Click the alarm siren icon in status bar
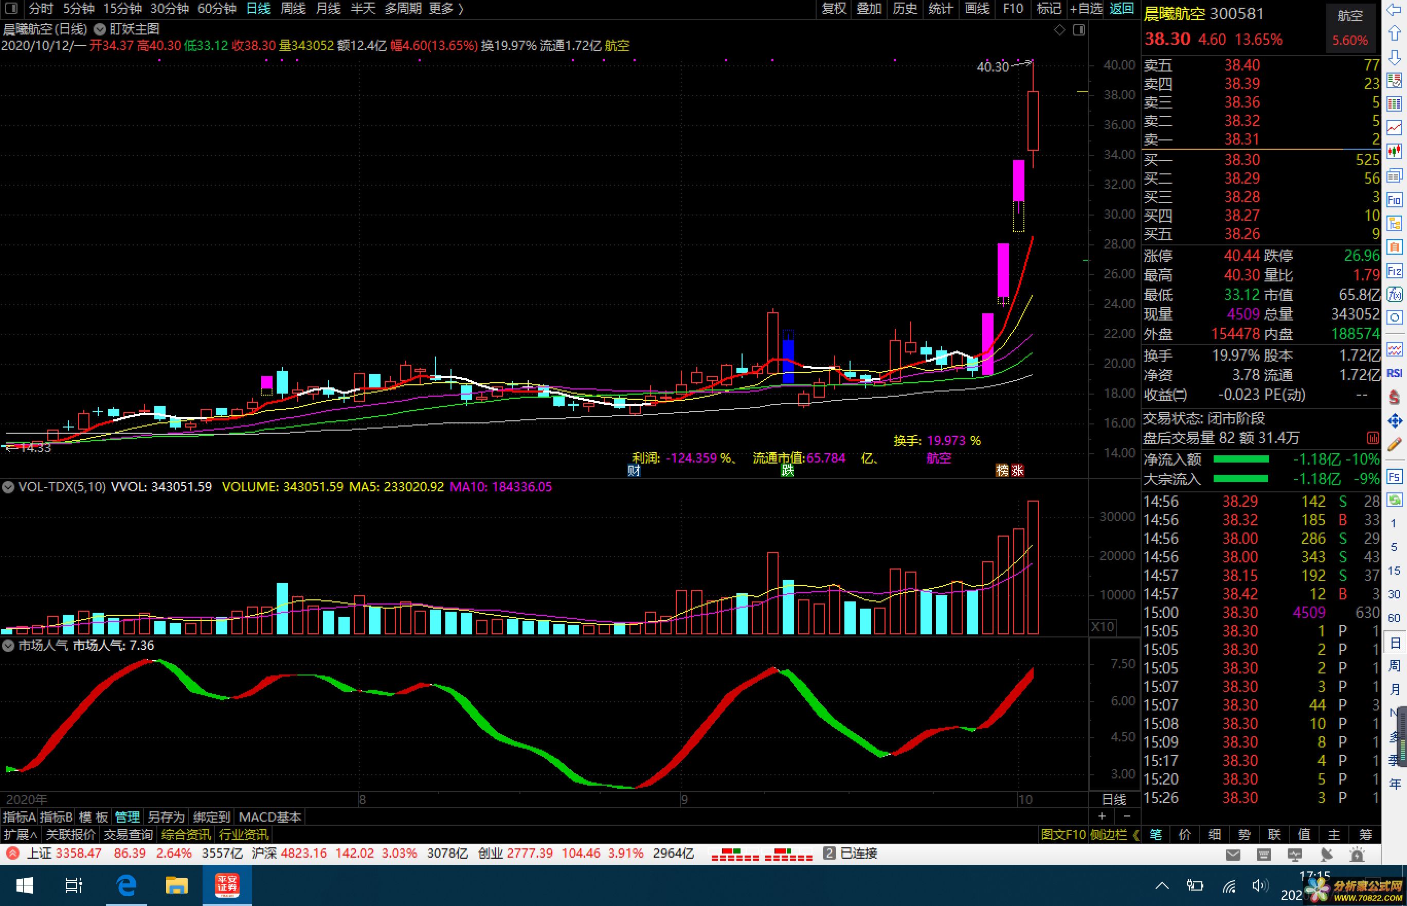Image resolution: width=1407 pixels, height=906 pixels. click(1357, 854)
